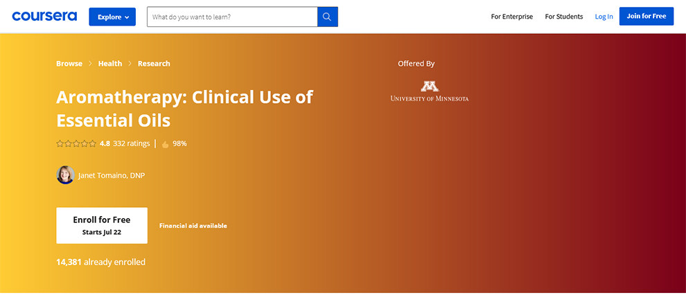Expand the Explore dropdown
This screenshot has height=295, width=686.
(112, 17)
